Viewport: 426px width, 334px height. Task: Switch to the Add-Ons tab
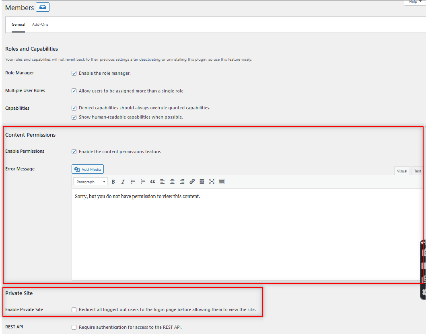[40, 25]
